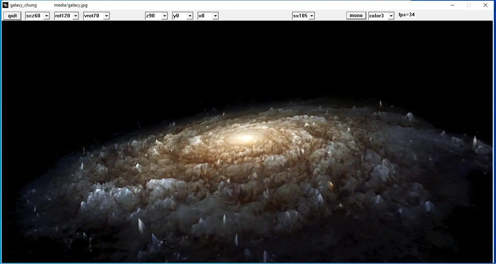Viewport: 496px width, 264px height.
Task: Open the color3 dropdown
Action: [x=381, y=16]
